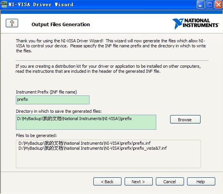This screenshot has height=194, width=223.
Task: Click the save directory path field
Action: [x=86, y=122]
